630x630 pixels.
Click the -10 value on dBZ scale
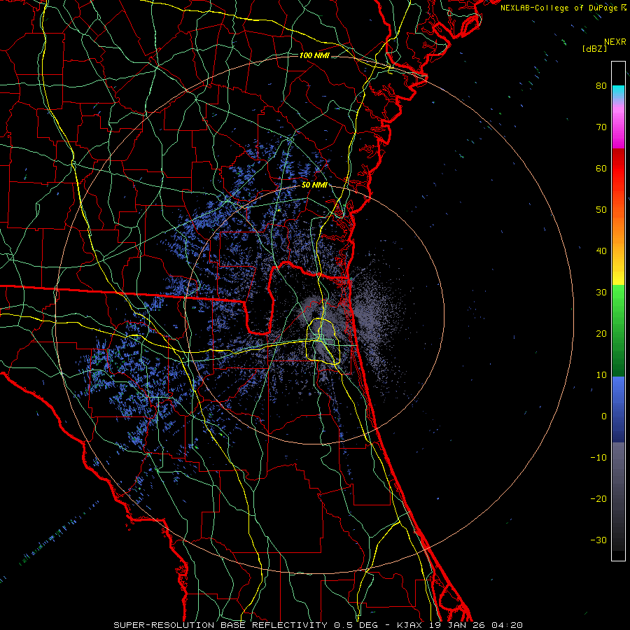coord(598,458)
